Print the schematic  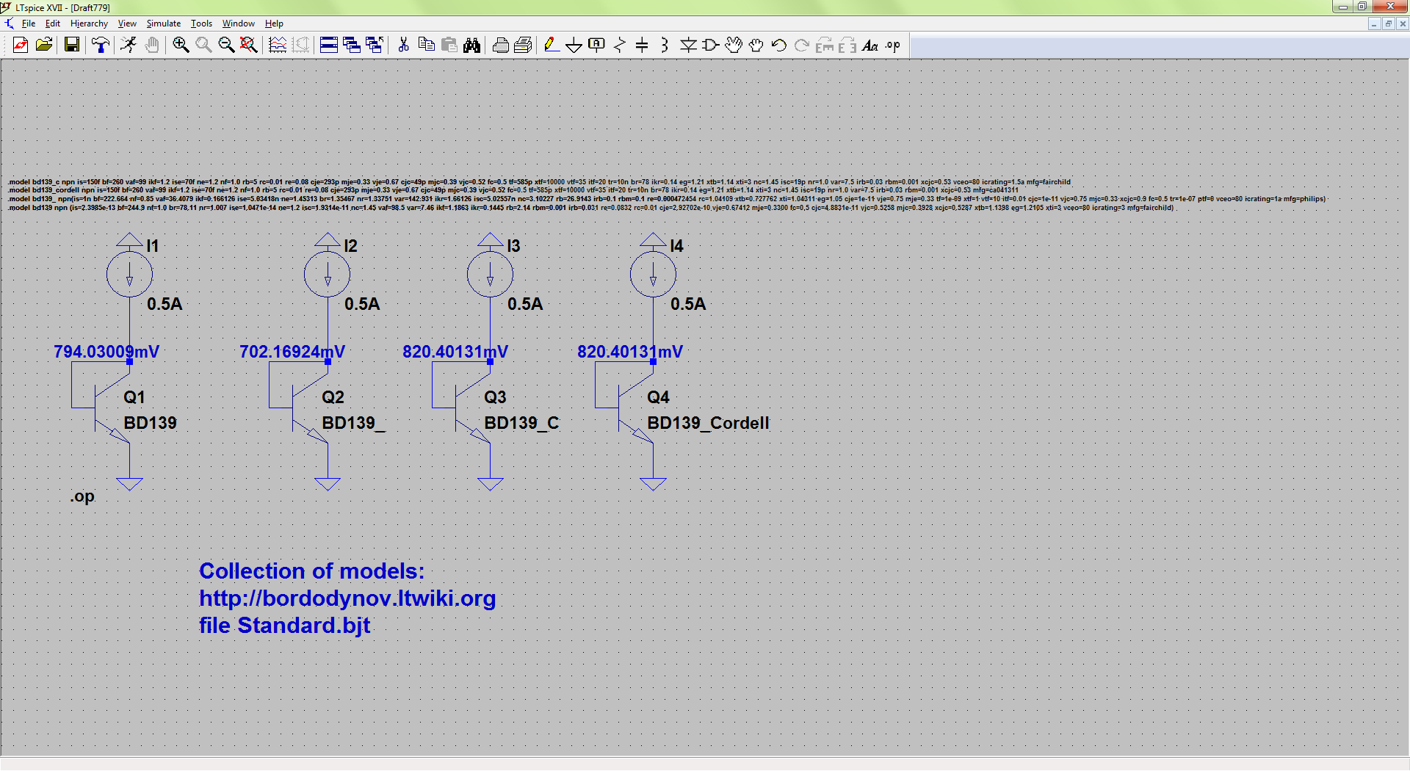pyautogui.click(x=523, y=46)
